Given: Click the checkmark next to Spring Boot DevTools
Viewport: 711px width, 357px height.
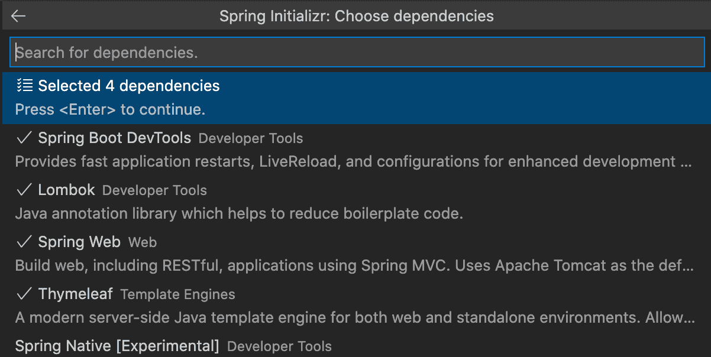Looking at the screenshot, I should point(24,137).
